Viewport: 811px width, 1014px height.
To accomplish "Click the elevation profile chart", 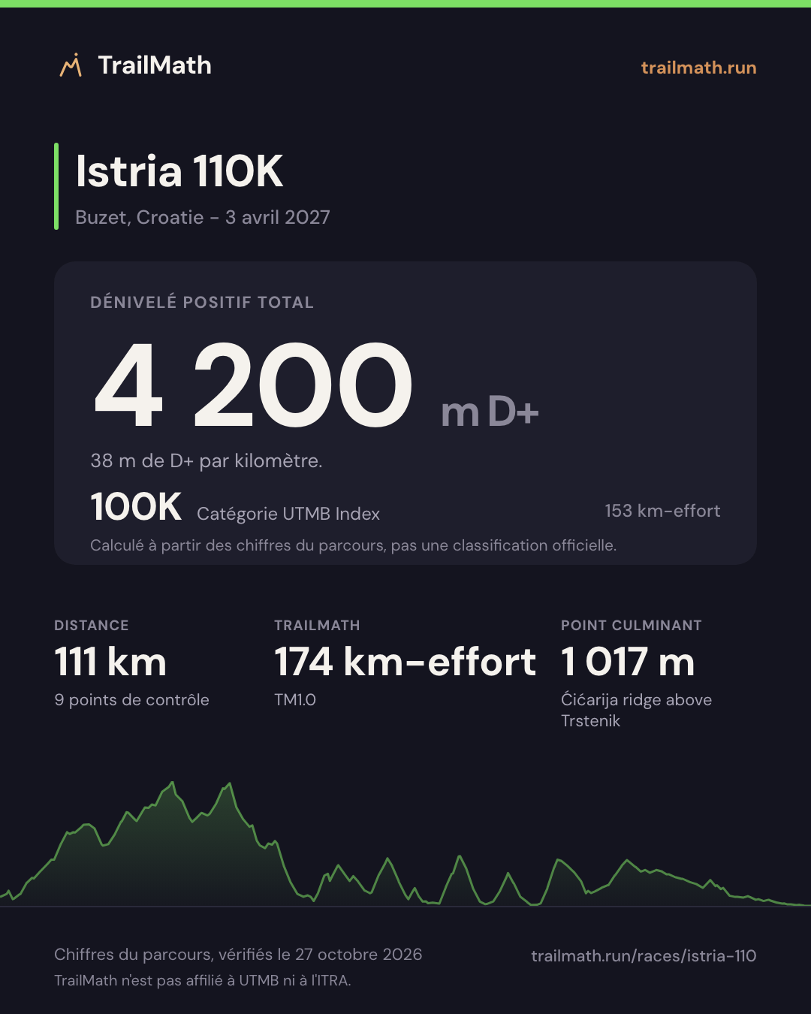I will [x=405, y=844].
